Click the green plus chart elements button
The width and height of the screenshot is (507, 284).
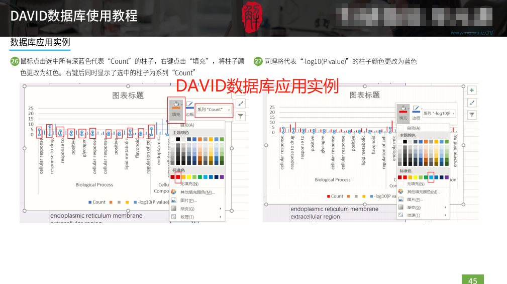click(472, 90)
